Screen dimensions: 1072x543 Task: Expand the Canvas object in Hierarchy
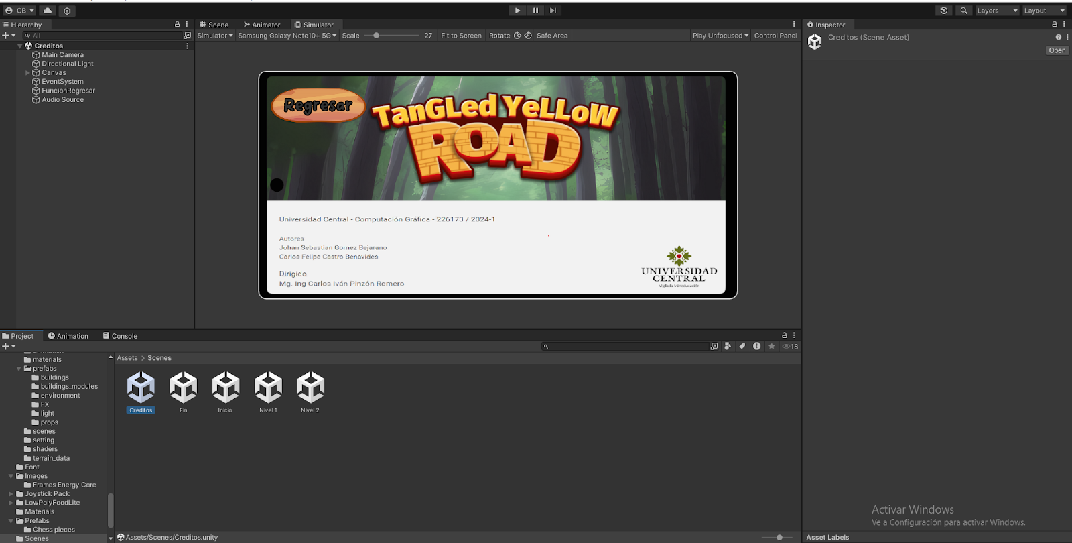point(27,72)
